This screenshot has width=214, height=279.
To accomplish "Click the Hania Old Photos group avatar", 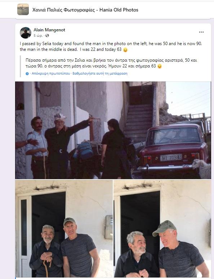I will [23, 9].
